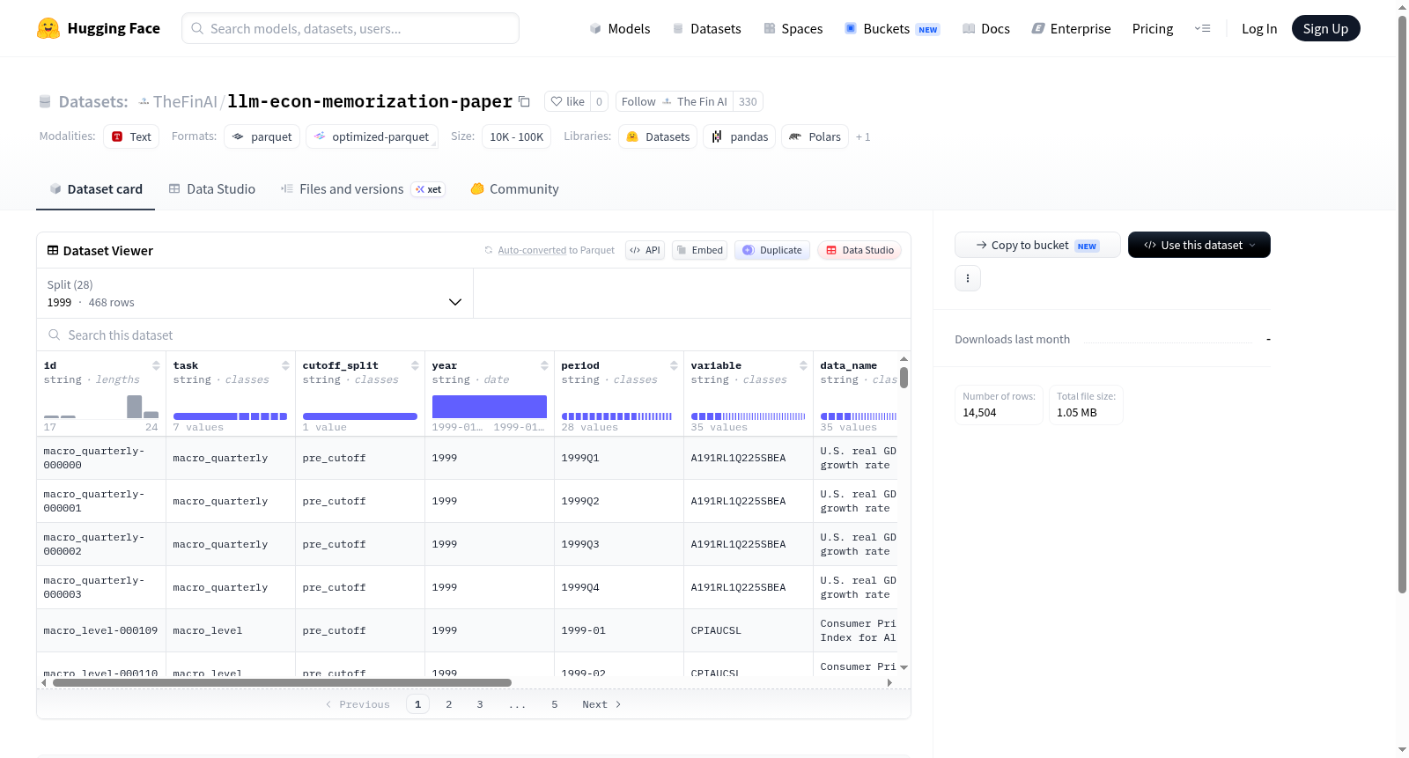This screenshot has height=758, width=1409.
Task: Open Spaces in the top navigation
Action: click(x=793, y=28)
